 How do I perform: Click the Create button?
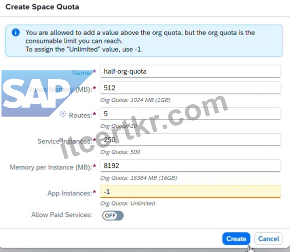point(236,239)
